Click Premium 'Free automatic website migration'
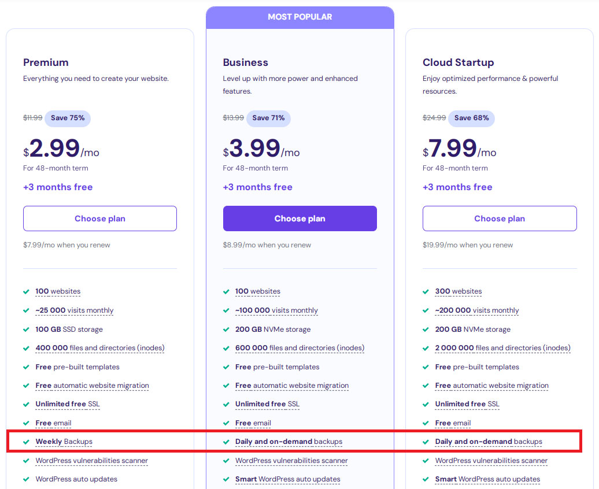Viewport: 599px width, 489px height. (x=92, y=386)
